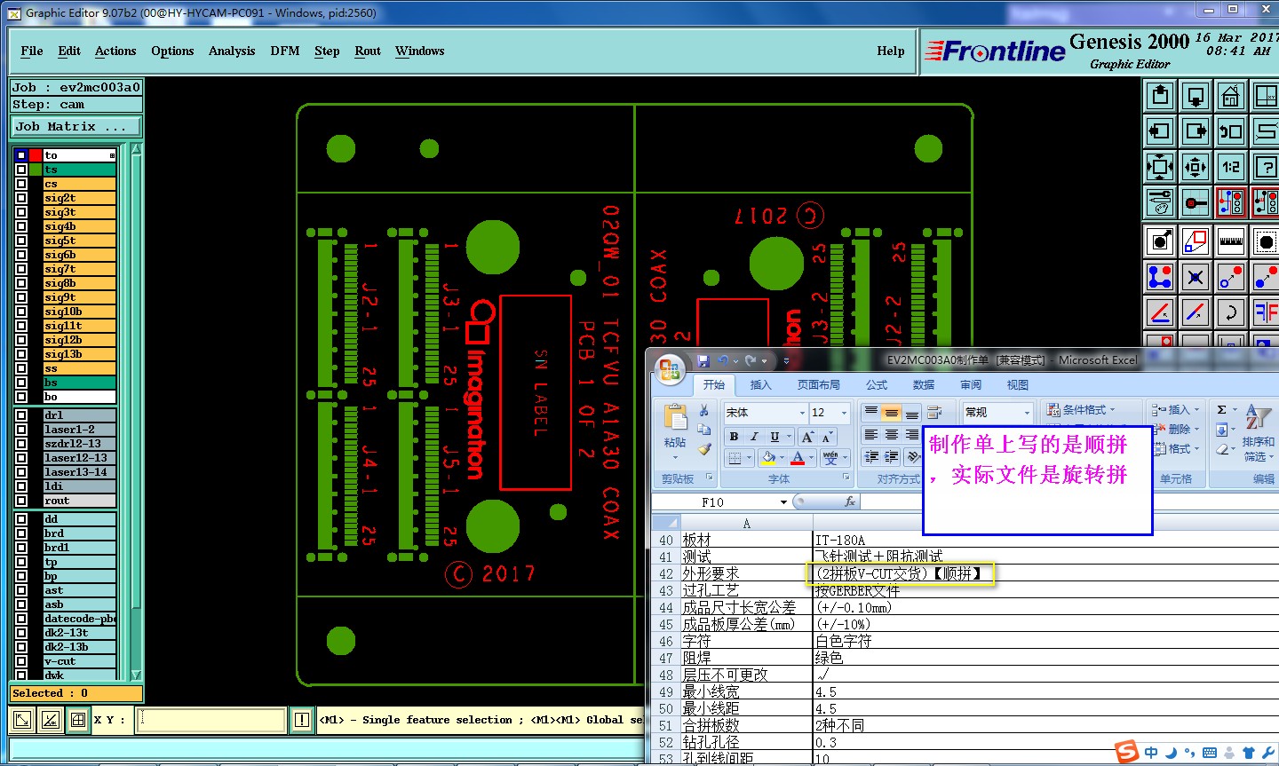This screenshot has width=1279, height=766.
Task: Toggle the checkbox for layer cs
Action: pos(21,184)
